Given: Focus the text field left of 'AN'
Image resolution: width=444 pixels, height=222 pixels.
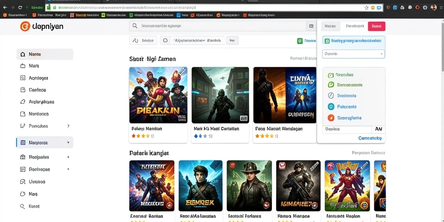Looking at the screenshot, I should point(347,129).
